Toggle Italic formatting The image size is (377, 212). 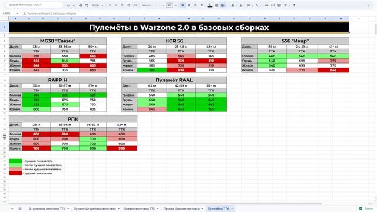coord(189,5)
